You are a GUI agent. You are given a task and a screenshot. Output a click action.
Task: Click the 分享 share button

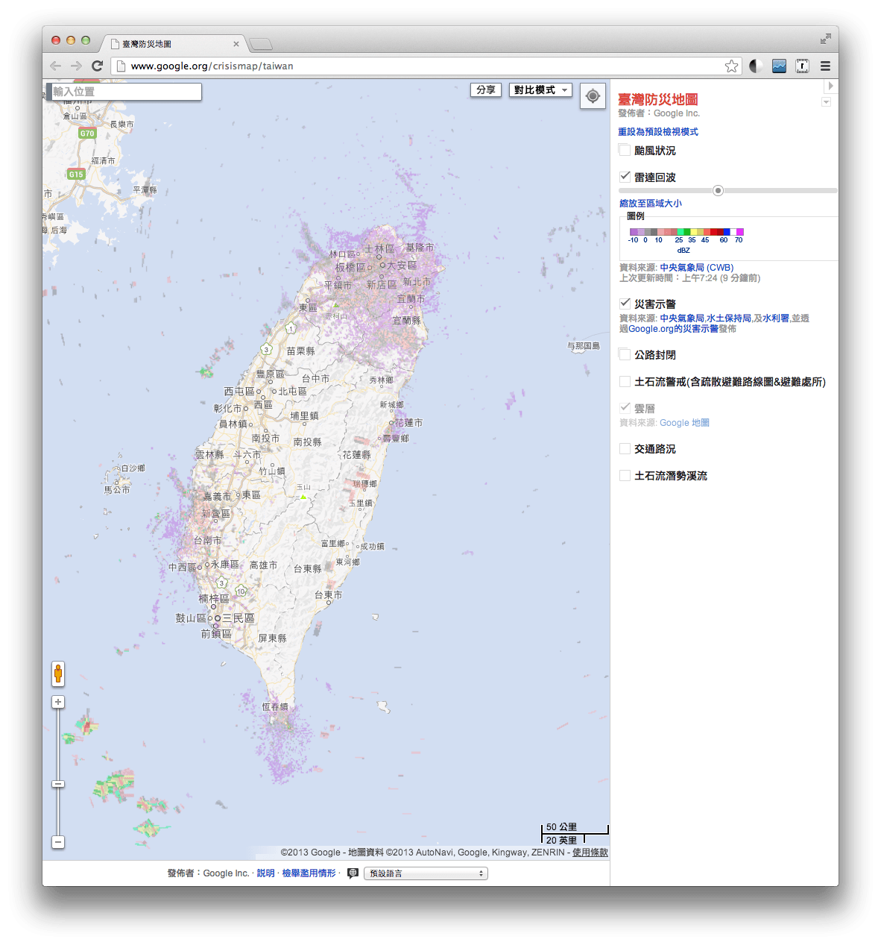[x=485, y=90]
